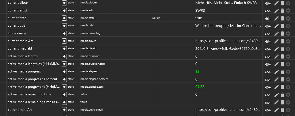295x116 pixels.
Task: Delete the current mini Art object
Action: (282, 110)
